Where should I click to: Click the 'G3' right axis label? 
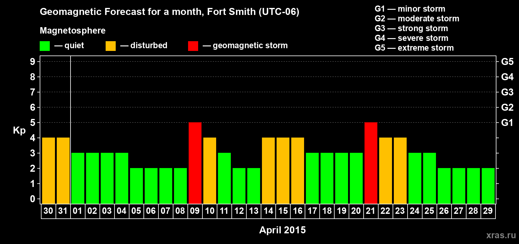click(x=507, y=92)
